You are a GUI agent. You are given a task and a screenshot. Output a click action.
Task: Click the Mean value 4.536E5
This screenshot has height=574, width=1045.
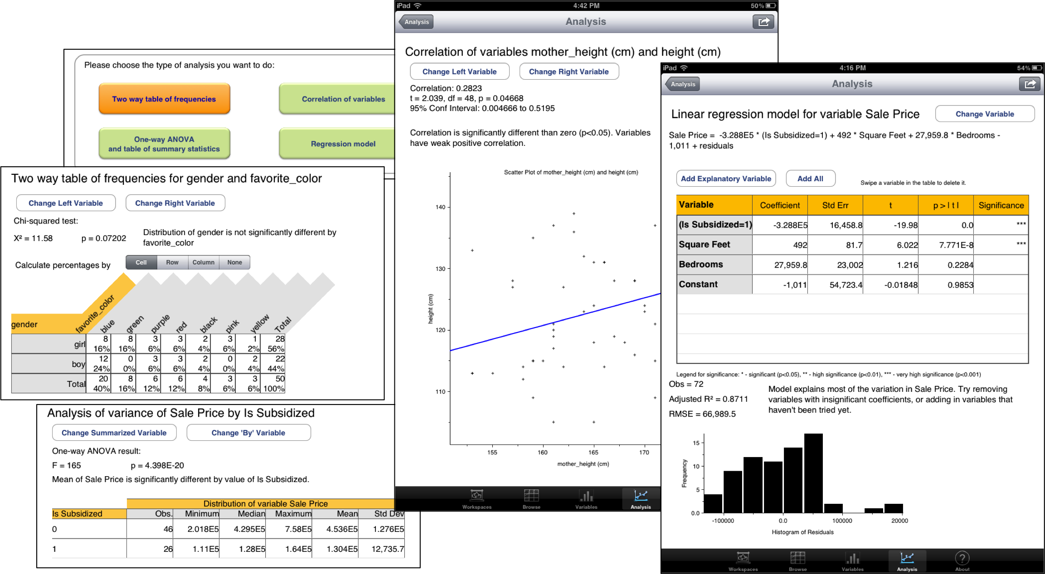coord(342,529)
